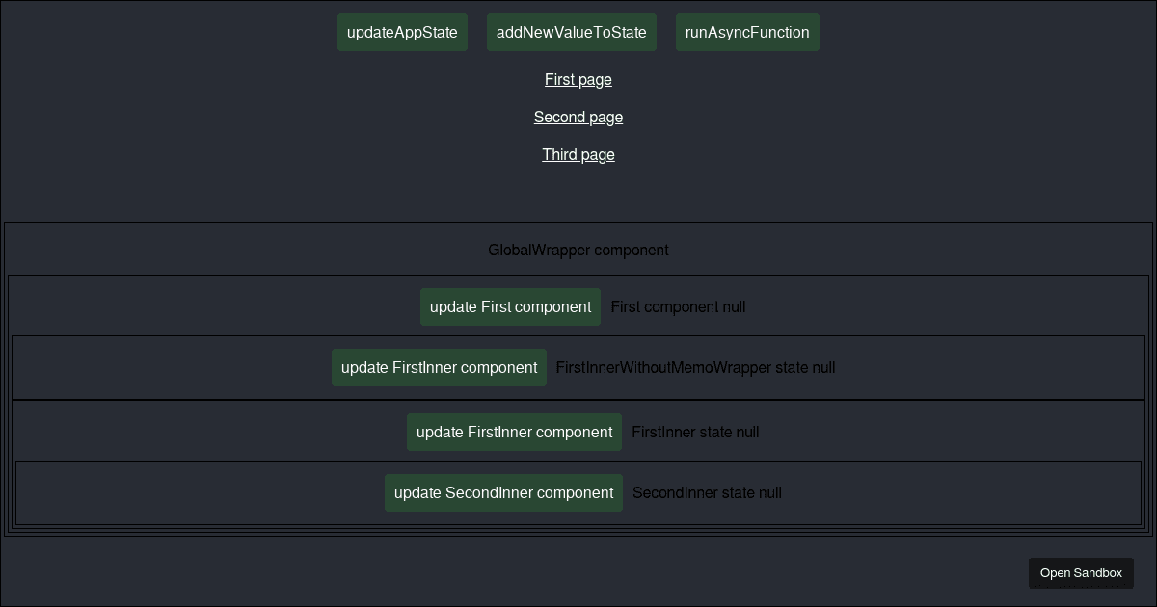
Task: Go to the Third page
Action: pyautogui.click(x=578, y=154)
